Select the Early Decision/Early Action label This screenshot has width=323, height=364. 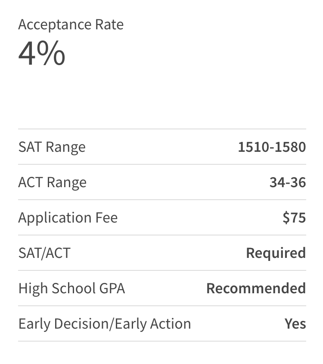pyautogui.click(x=104, y=324)
